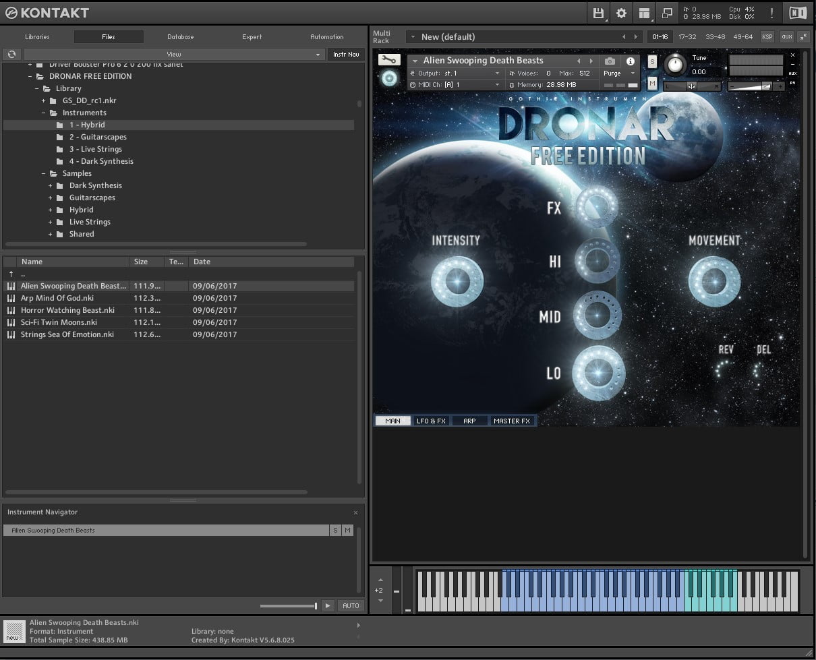
Task: Click the 1 - Hybrid folder icon
Action: (x=60, y=125)
